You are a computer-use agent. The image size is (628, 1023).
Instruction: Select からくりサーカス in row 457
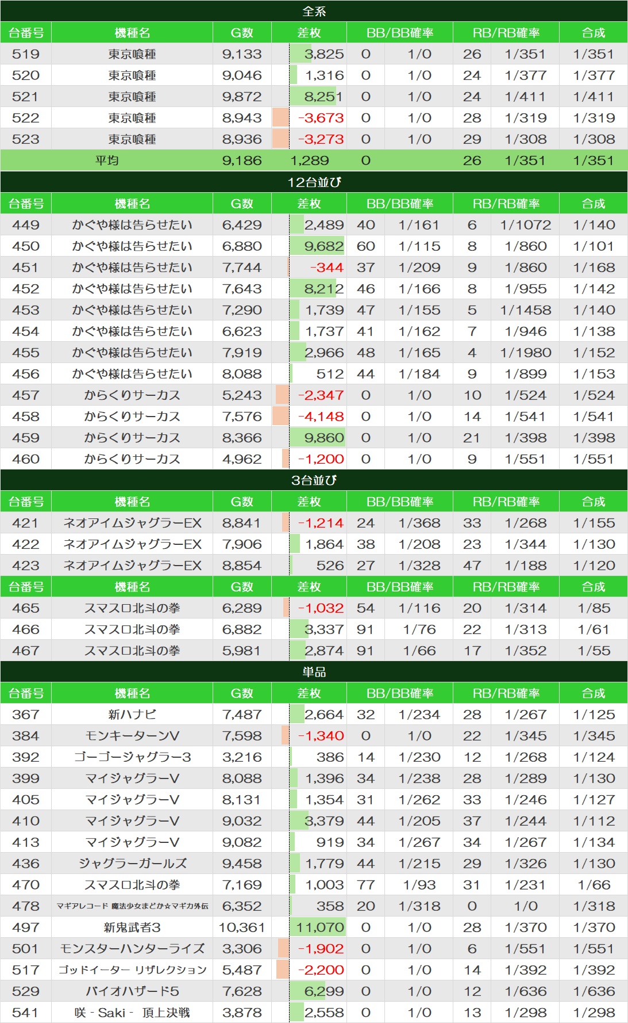click(x=132, y=395)
